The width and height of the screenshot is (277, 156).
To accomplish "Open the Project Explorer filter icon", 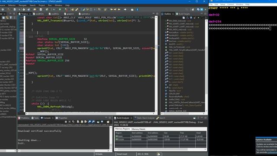I will pyautogui.click(x=11, y=18).
